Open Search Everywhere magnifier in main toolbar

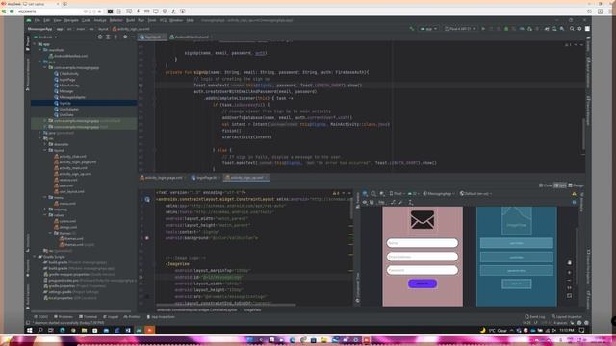point(572,29)
